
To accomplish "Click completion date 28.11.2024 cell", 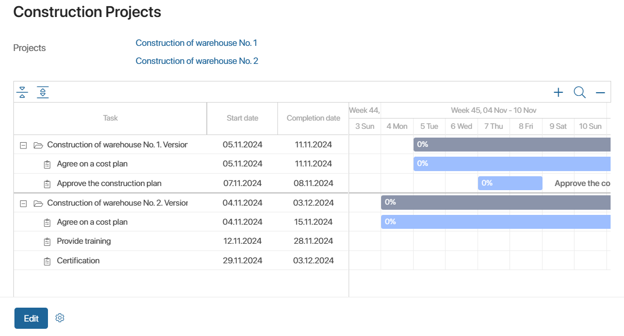I will click(314, 241).
